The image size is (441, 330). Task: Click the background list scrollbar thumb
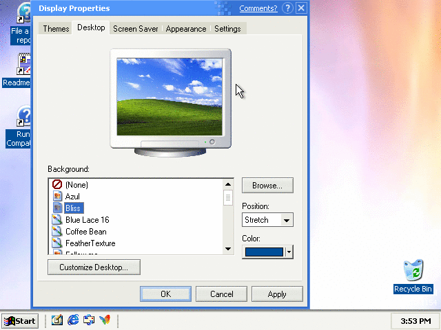(x=228, y=197)
